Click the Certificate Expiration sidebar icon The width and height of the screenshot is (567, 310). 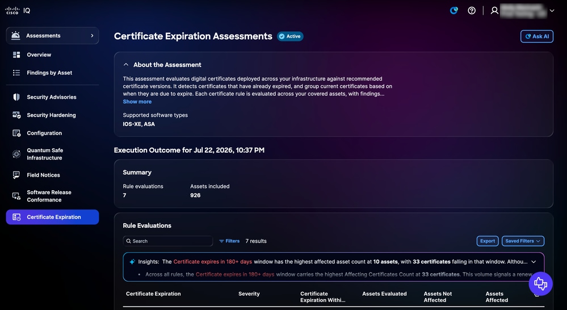click(x=16, y=217)
